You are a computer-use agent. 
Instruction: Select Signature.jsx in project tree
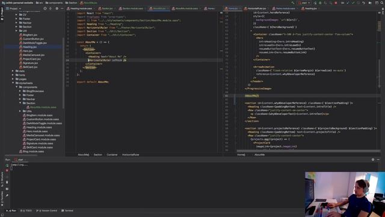28,63
